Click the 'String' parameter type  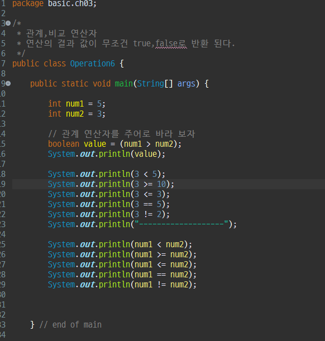(x=150, y=84)
